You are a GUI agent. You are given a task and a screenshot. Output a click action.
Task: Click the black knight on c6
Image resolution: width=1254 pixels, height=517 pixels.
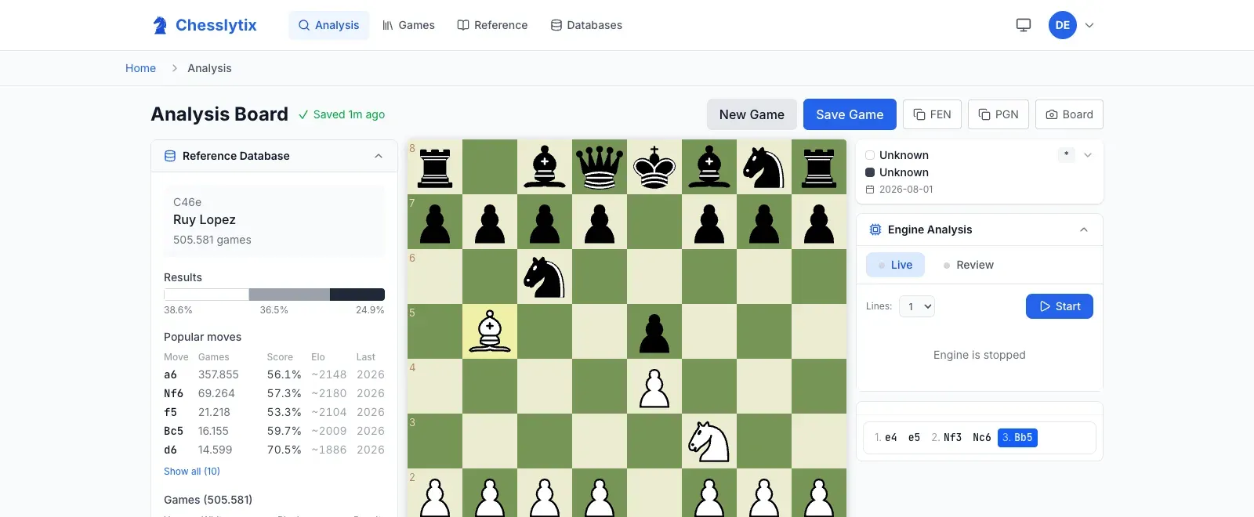pyautogui.click(x=545, y=277)
